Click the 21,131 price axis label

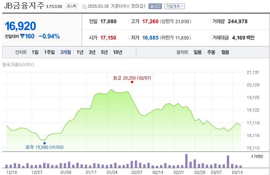point(253,72)
